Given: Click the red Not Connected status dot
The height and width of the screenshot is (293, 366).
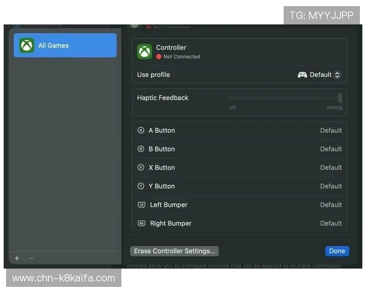Looking at the screenshot, I should click(159, 57).
